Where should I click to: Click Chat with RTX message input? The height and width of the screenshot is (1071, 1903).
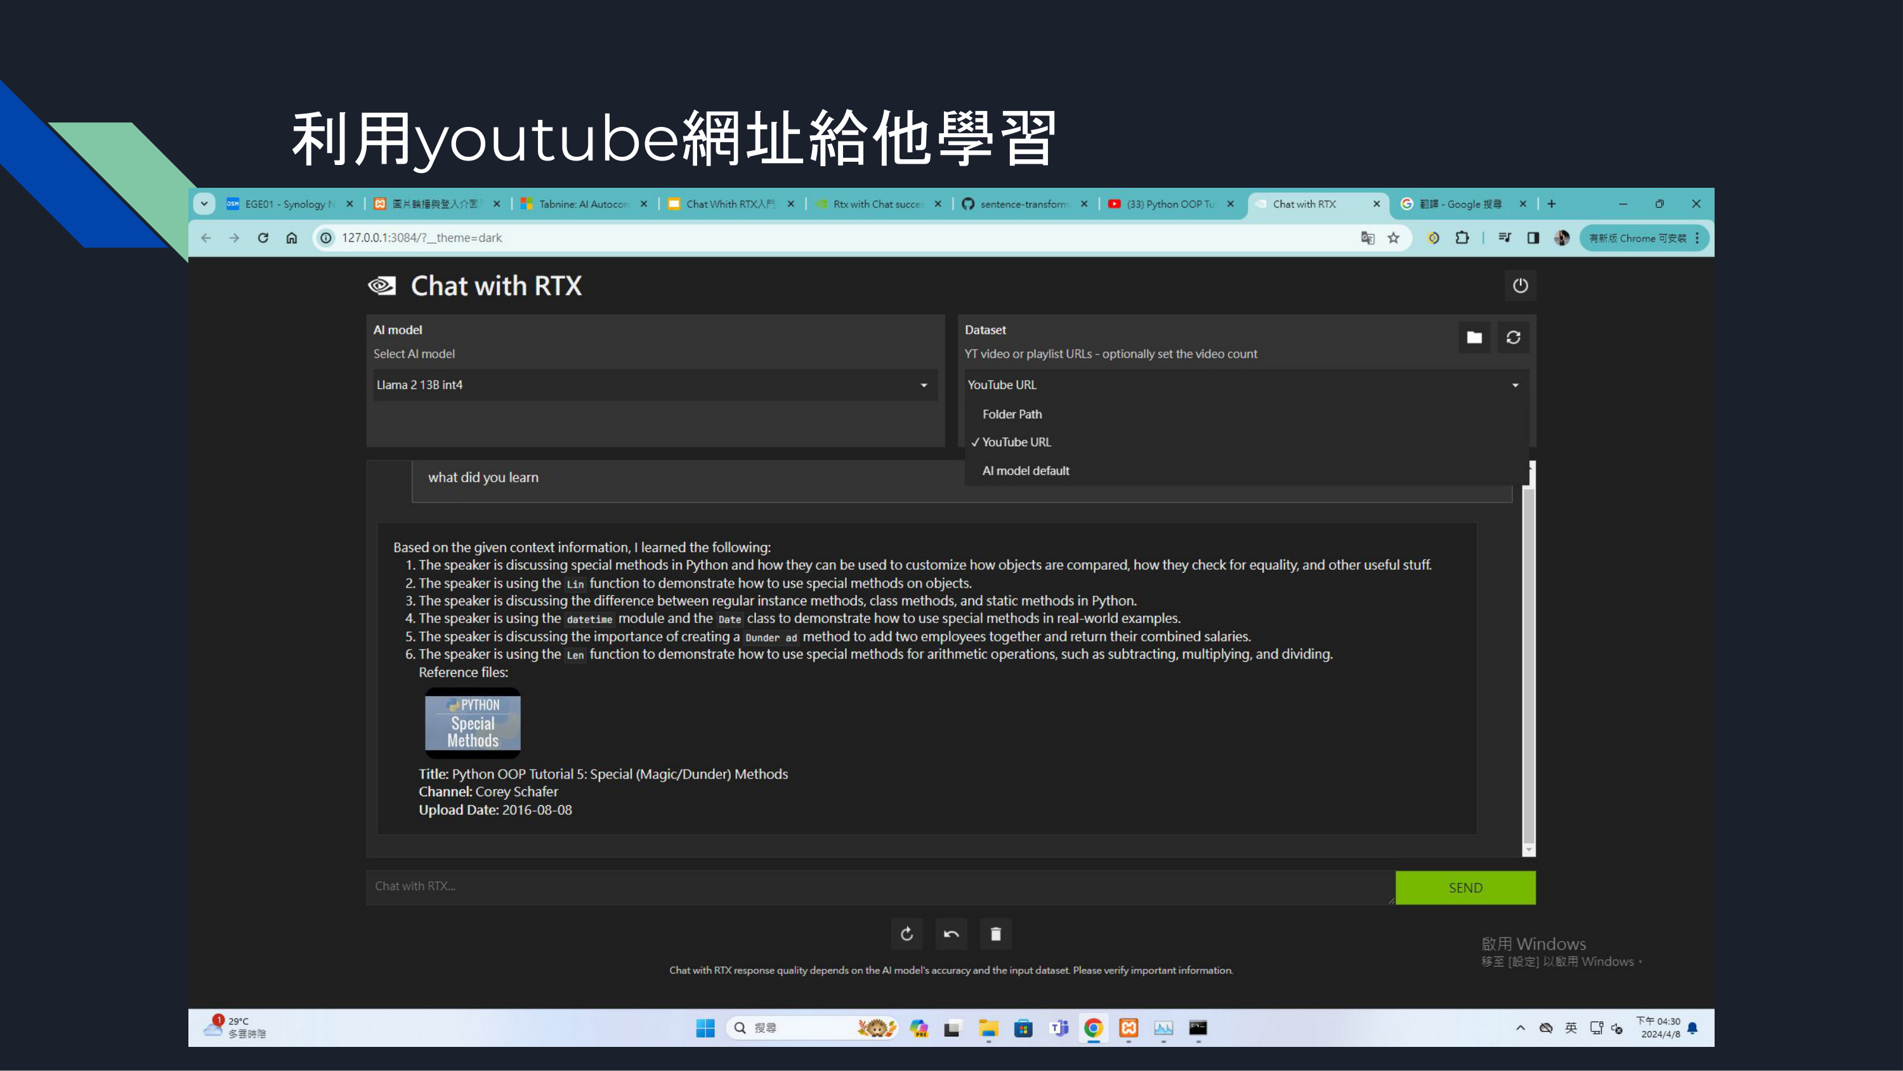(x=880, y=887)
